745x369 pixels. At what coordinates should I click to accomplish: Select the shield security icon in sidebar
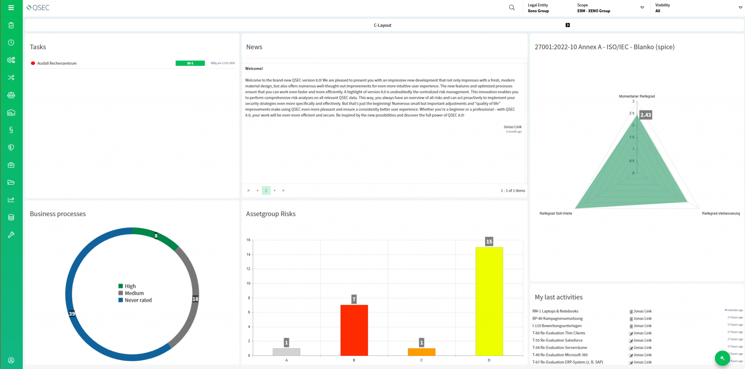click(11, 147)
